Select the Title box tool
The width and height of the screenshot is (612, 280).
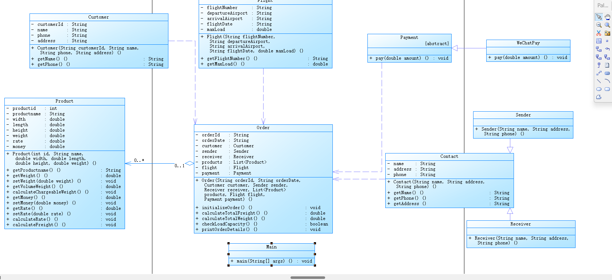tap(607, 73)
